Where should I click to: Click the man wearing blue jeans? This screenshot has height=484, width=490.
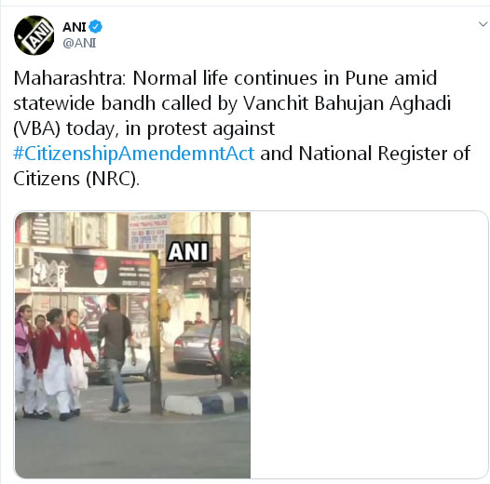pos(116,353)
